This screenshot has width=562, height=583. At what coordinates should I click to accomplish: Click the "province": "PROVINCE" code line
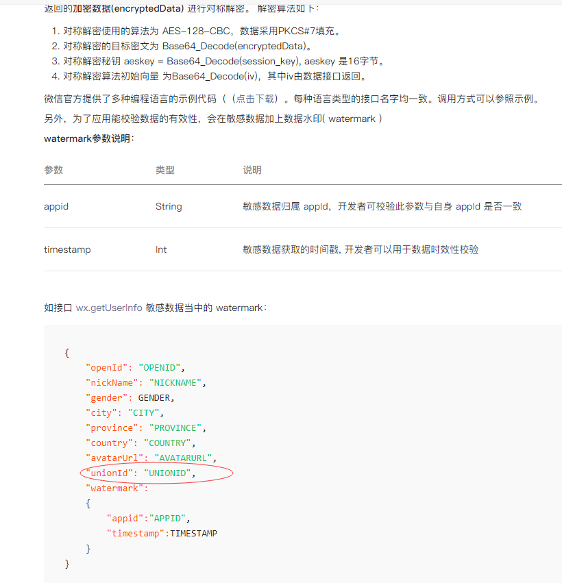click(146, 428)
